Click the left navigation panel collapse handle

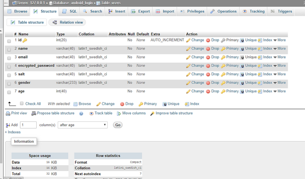point(6,3)
